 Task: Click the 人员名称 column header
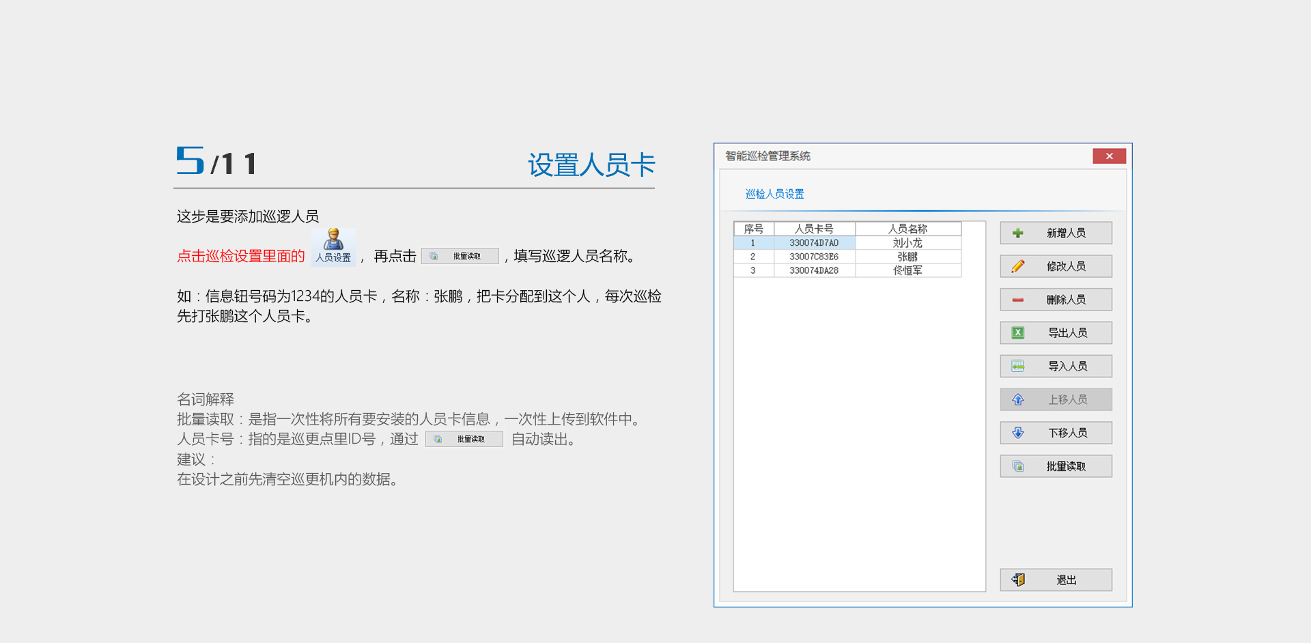[x=907, y=229]
